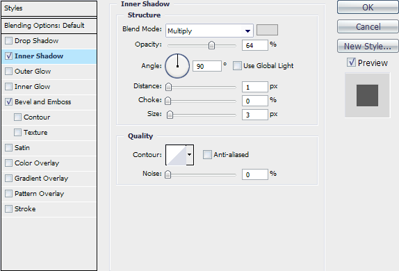Select the Inner Glow label

coord(32,87)
